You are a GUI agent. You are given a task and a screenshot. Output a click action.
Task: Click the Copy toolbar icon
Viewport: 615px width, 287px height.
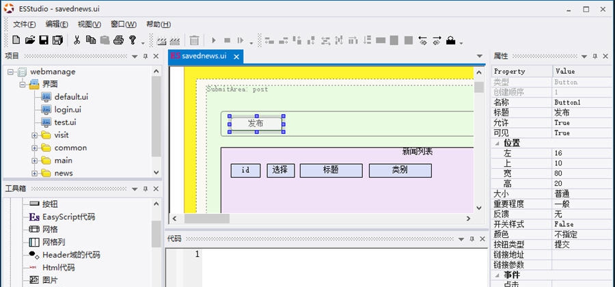tap(91, 40)
